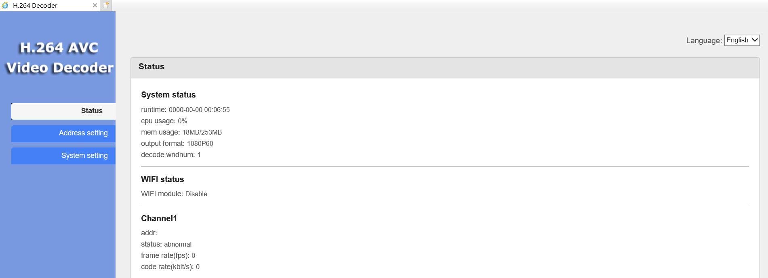The width and height of the screenshot is (768, 278).
Task: Click the Internet Explorer favicon on the tab
Action: (x=5, y=5)
